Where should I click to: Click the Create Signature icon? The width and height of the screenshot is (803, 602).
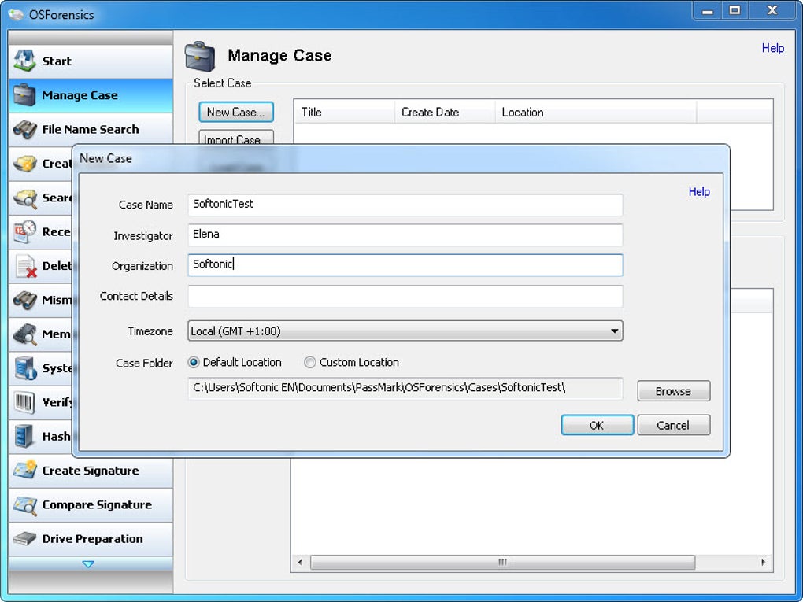[x=24, y=470]
